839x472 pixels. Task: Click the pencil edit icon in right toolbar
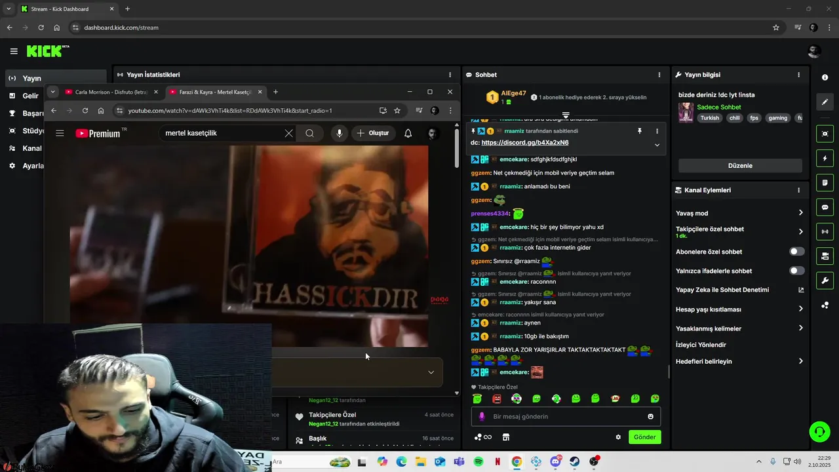point(825,102)
